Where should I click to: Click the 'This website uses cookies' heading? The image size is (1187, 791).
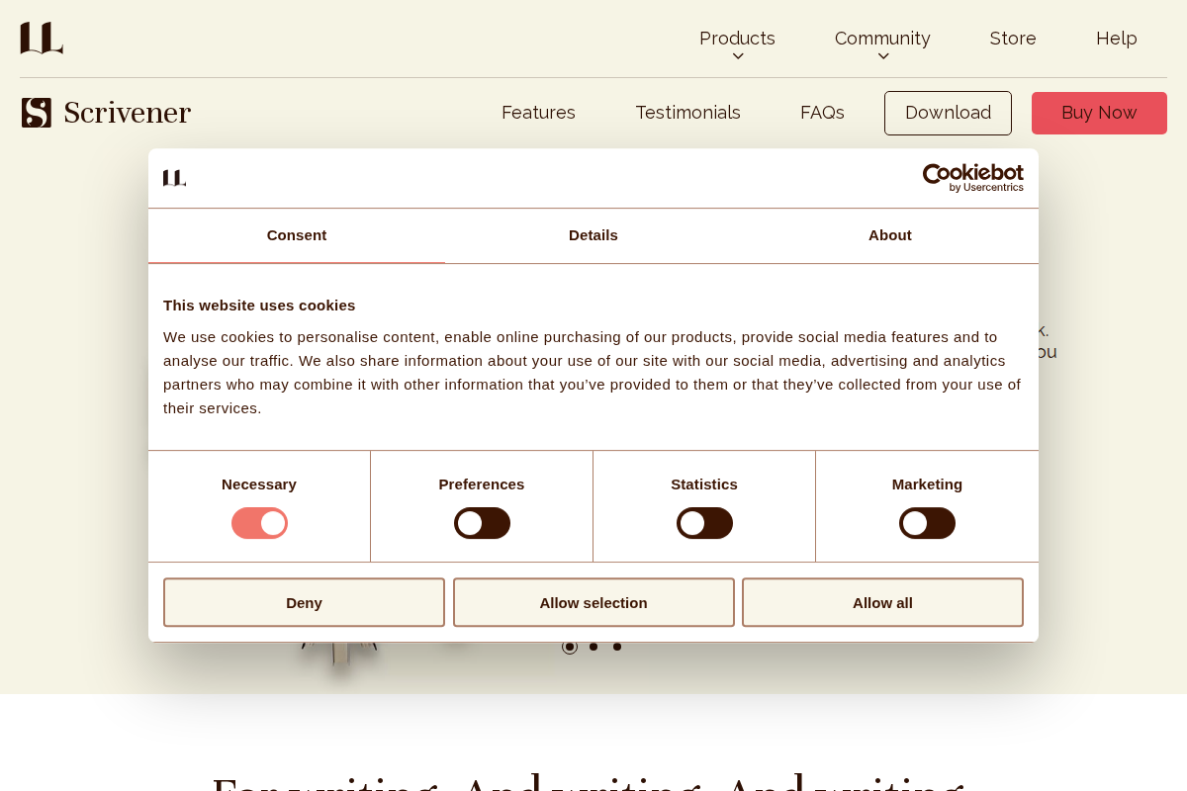[259, 305]
